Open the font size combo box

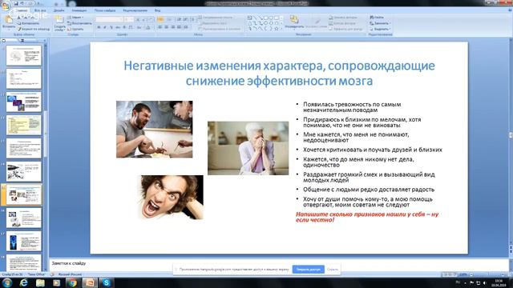point(128,19)
